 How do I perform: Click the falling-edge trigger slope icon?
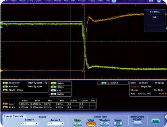108,83
